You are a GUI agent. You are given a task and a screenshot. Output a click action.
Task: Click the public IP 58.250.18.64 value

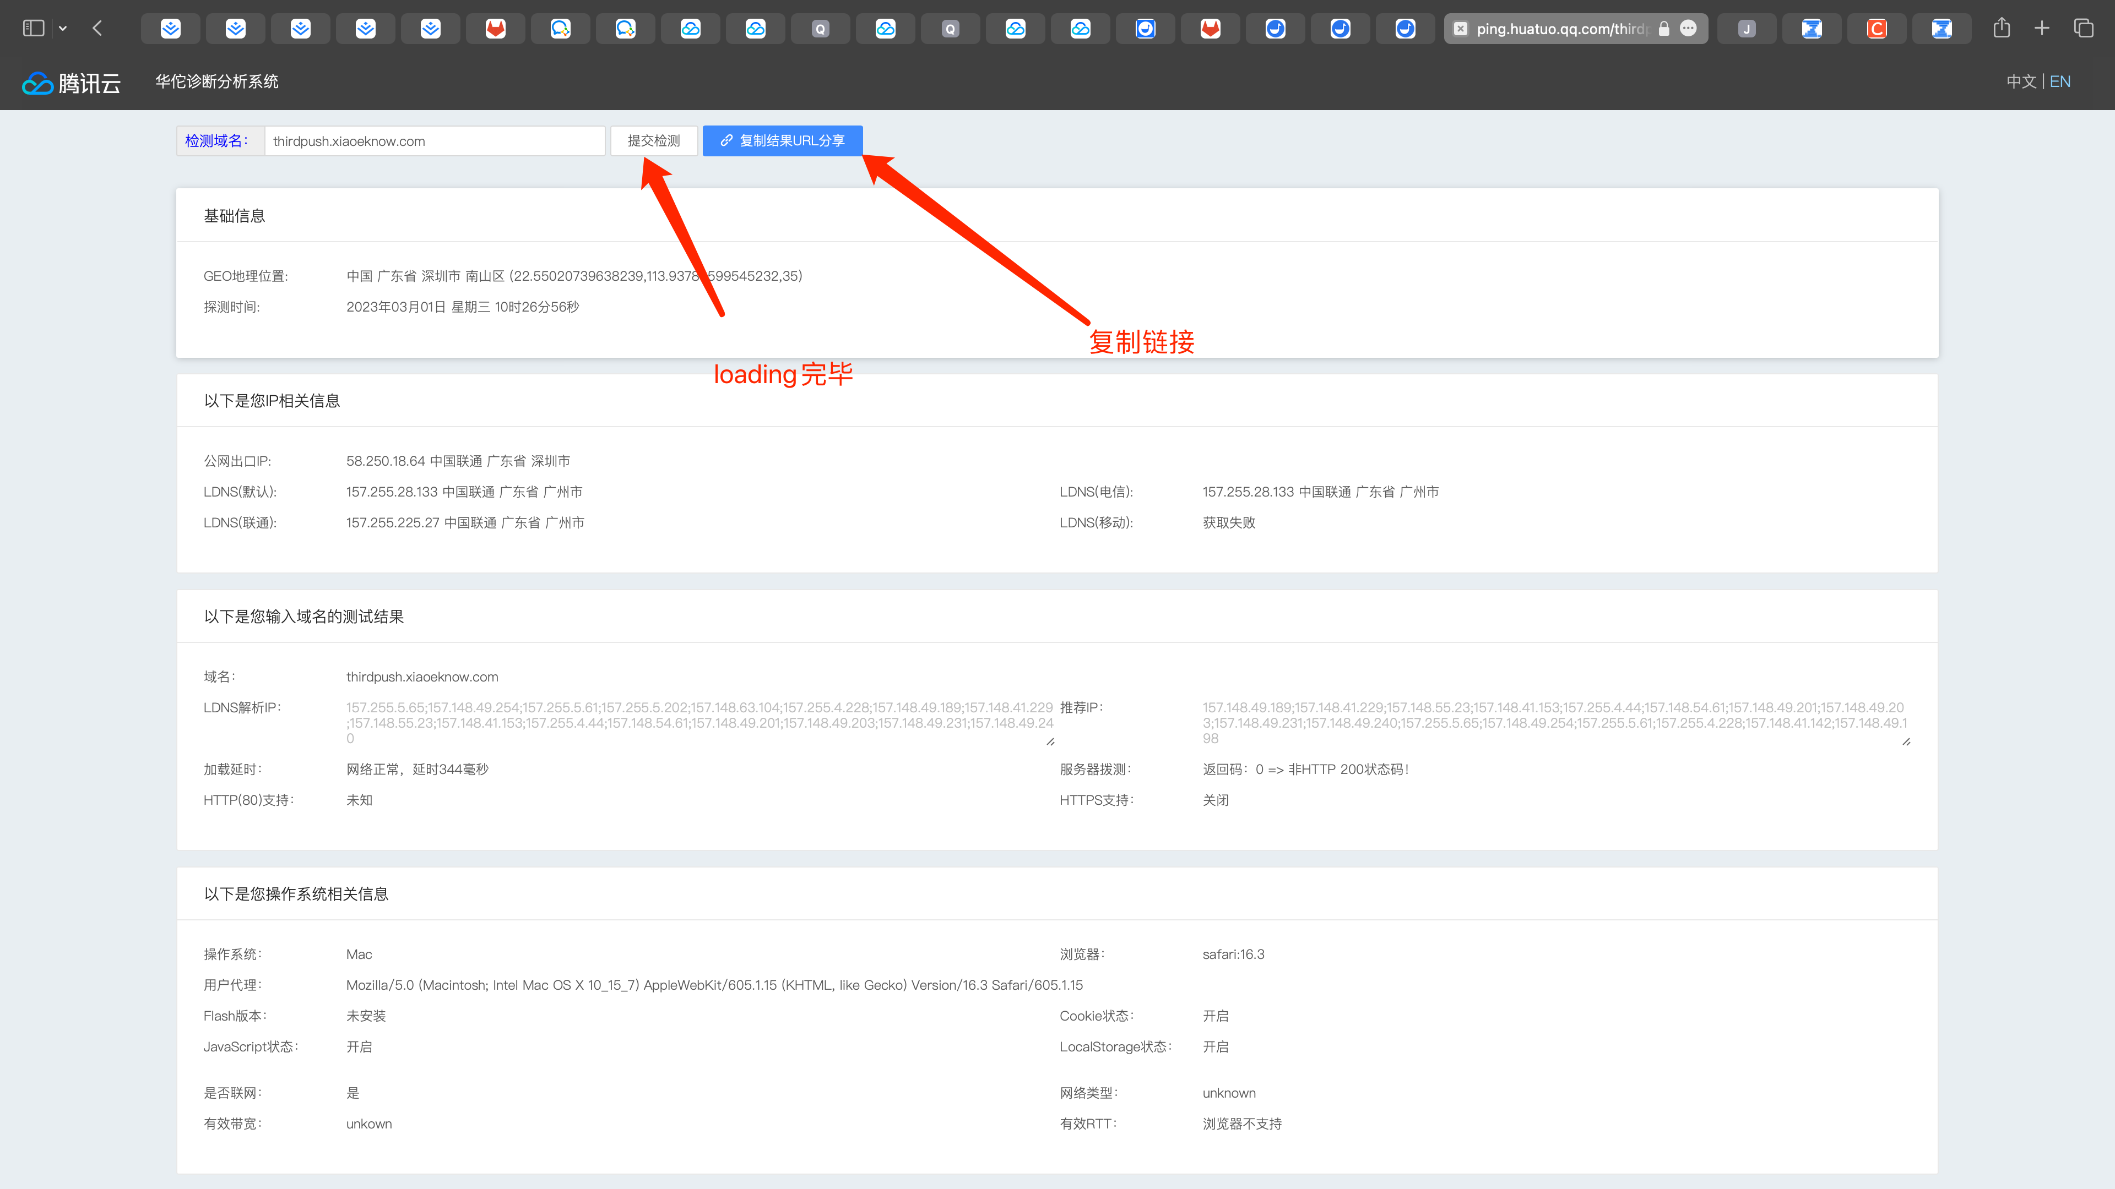tap(458, 461)
